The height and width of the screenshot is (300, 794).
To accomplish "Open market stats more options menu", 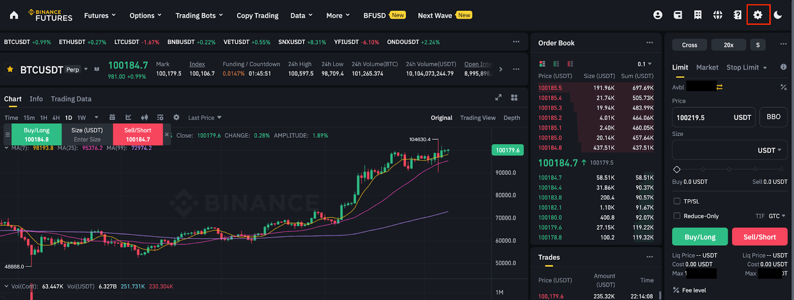I will 516,69.
